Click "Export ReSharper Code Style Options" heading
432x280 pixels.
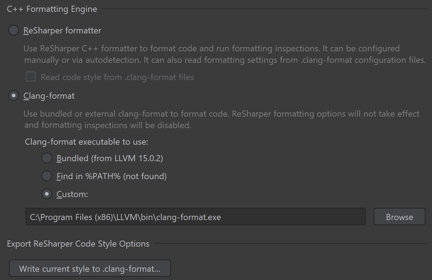(x=78, y=244)
